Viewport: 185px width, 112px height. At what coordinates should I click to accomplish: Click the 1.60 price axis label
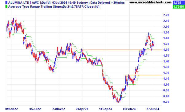(x=166, y=50)
